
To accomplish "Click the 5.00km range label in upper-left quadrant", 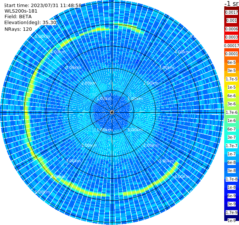I will tap(42, 36).
